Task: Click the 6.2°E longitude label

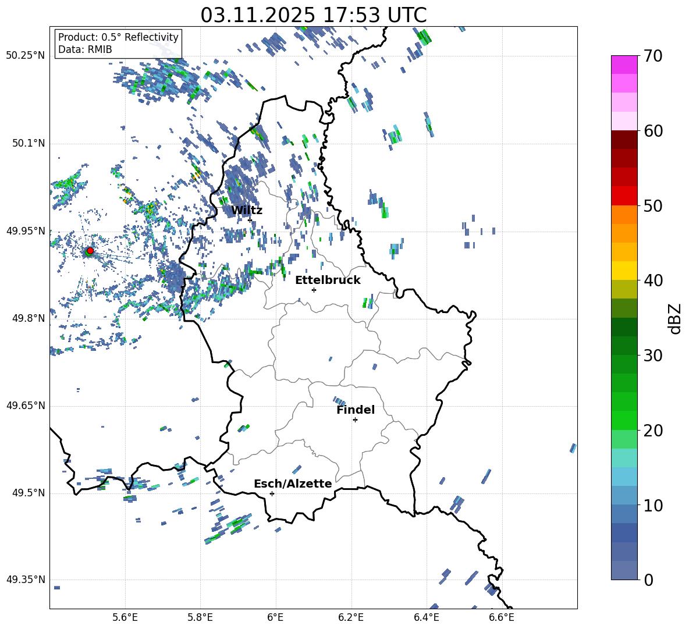Action: point(351,617)
